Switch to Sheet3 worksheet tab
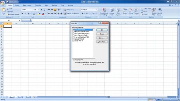 (28, 97)
